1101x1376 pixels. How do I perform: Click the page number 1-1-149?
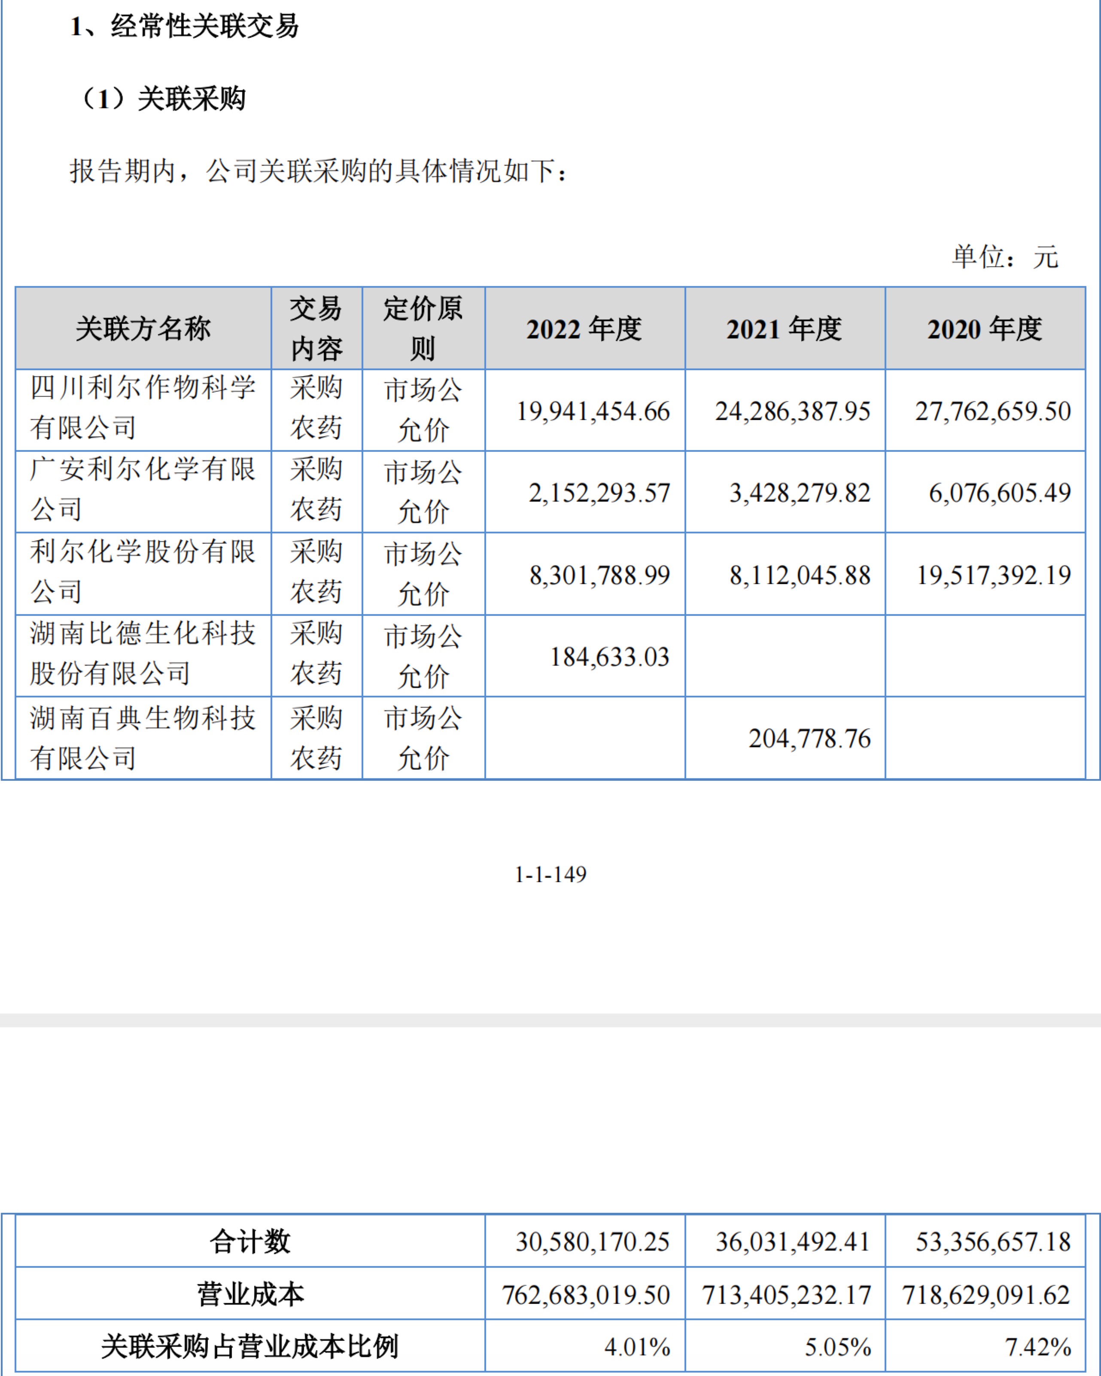tap(550, 874)
